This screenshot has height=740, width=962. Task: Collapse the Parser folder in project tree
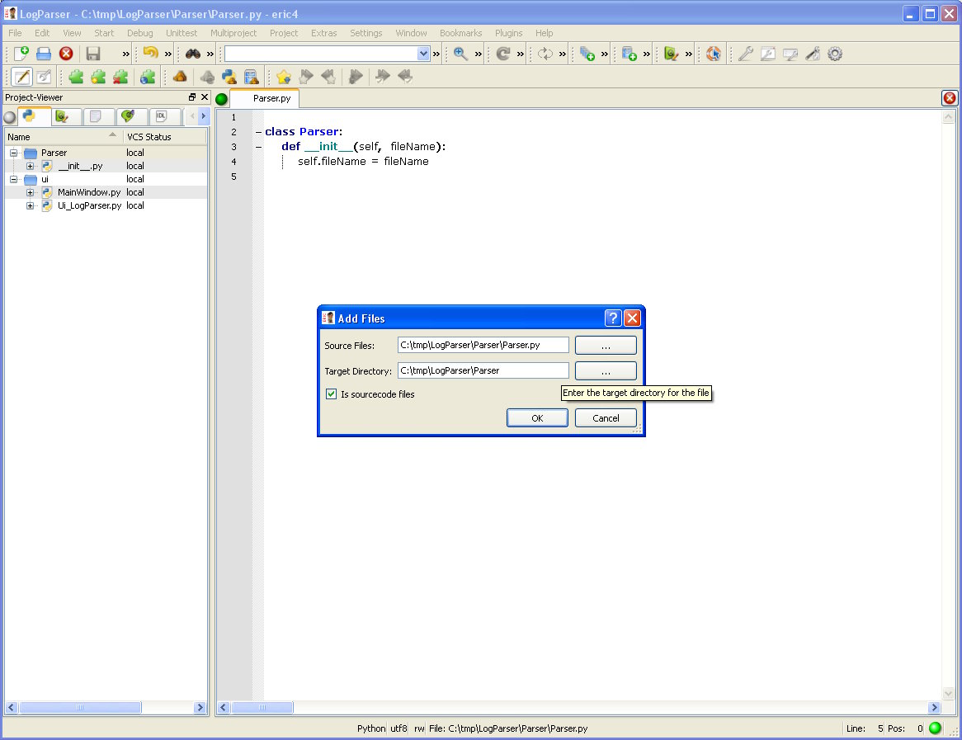click(13, 153)
